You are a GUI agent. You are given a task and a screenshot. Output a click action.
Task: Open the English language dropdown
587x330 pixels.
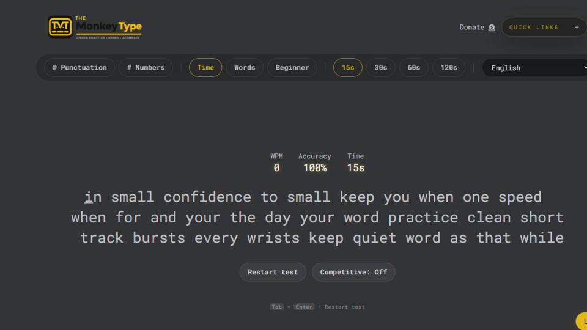coord(534,68)
